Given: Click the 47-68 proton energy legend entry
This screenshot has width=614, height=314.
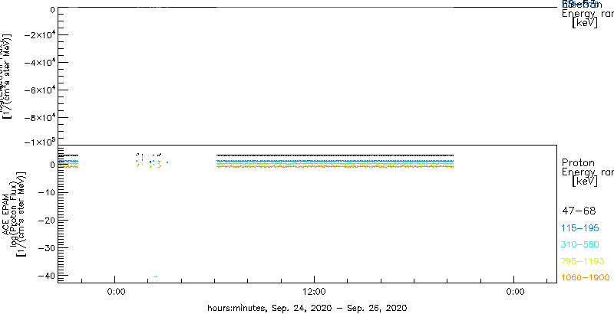Looking at the screenshot, I should [x=579, y=211].
